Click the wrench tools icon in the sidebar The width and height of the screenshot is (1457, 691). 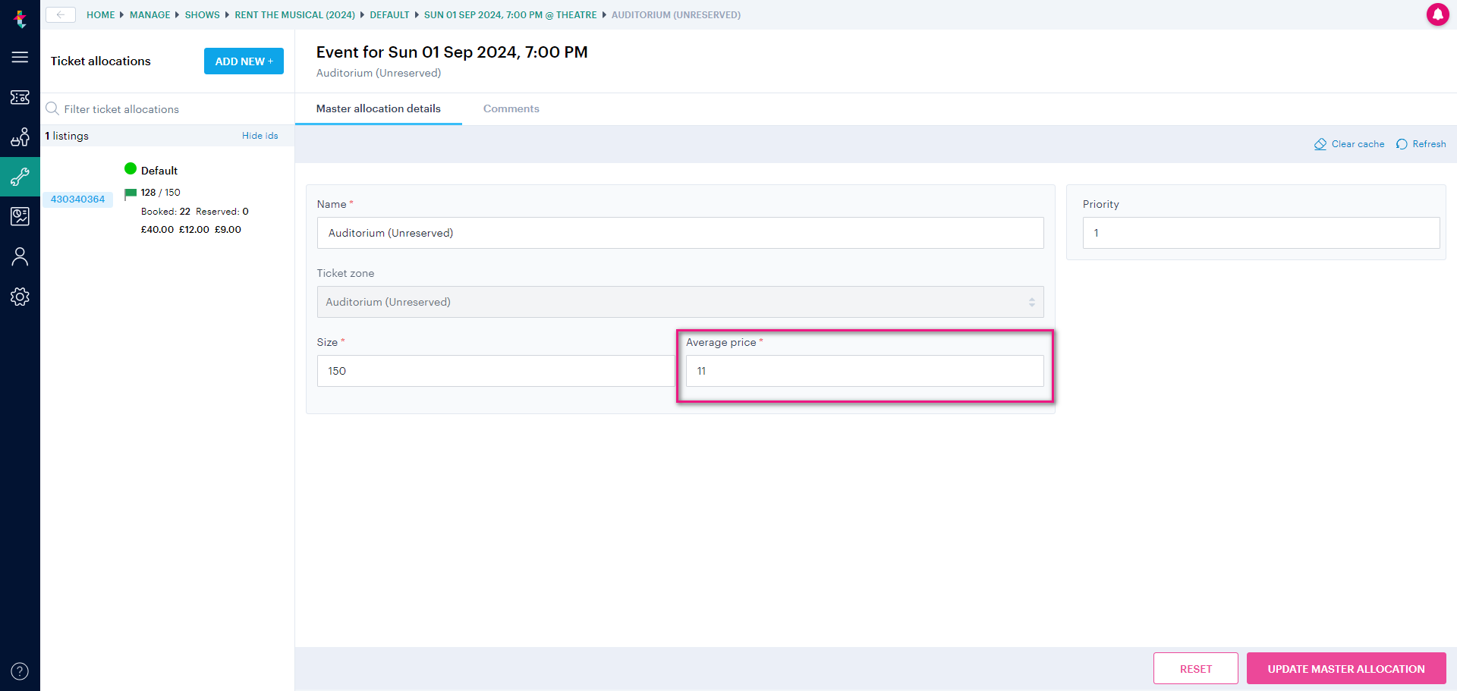point(20,177)
